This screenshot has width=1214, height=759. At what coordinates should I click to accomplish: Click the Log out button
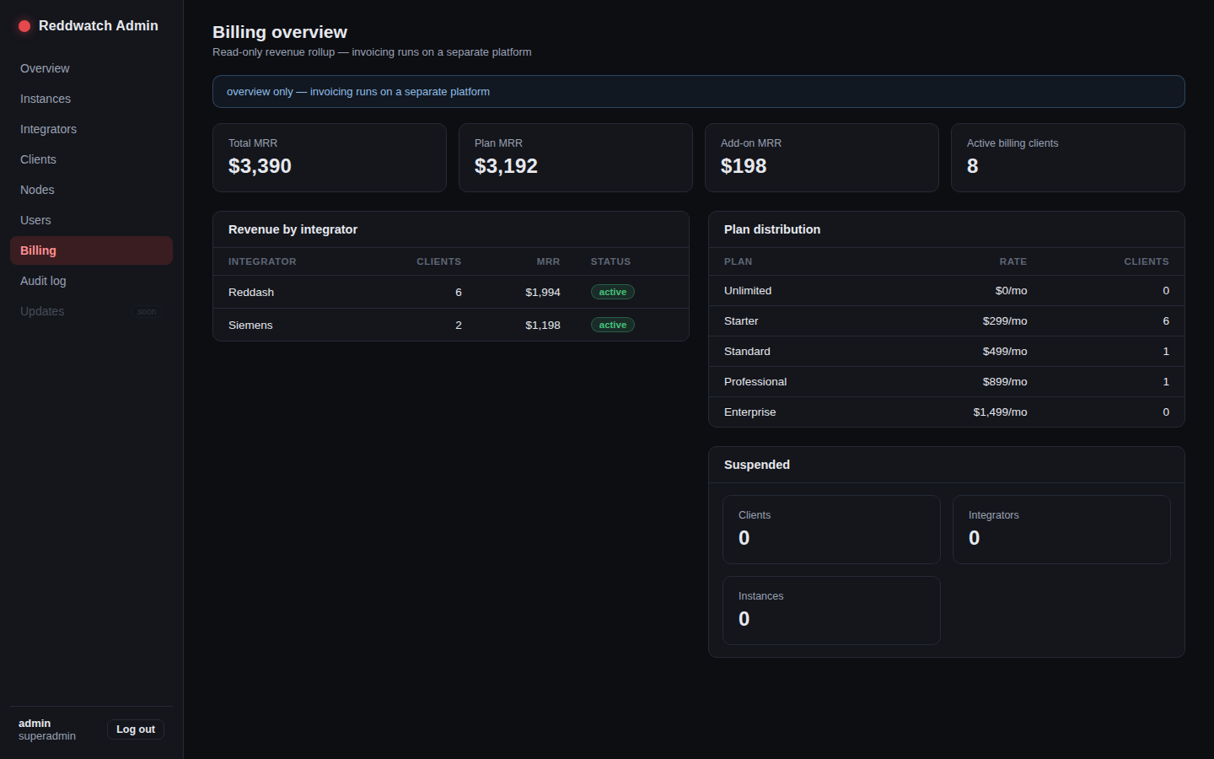[x=136, y=729]
